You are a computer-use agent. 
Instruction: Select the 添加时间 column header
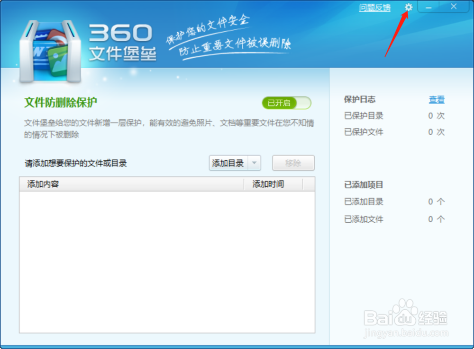click(x=273, y=184)
